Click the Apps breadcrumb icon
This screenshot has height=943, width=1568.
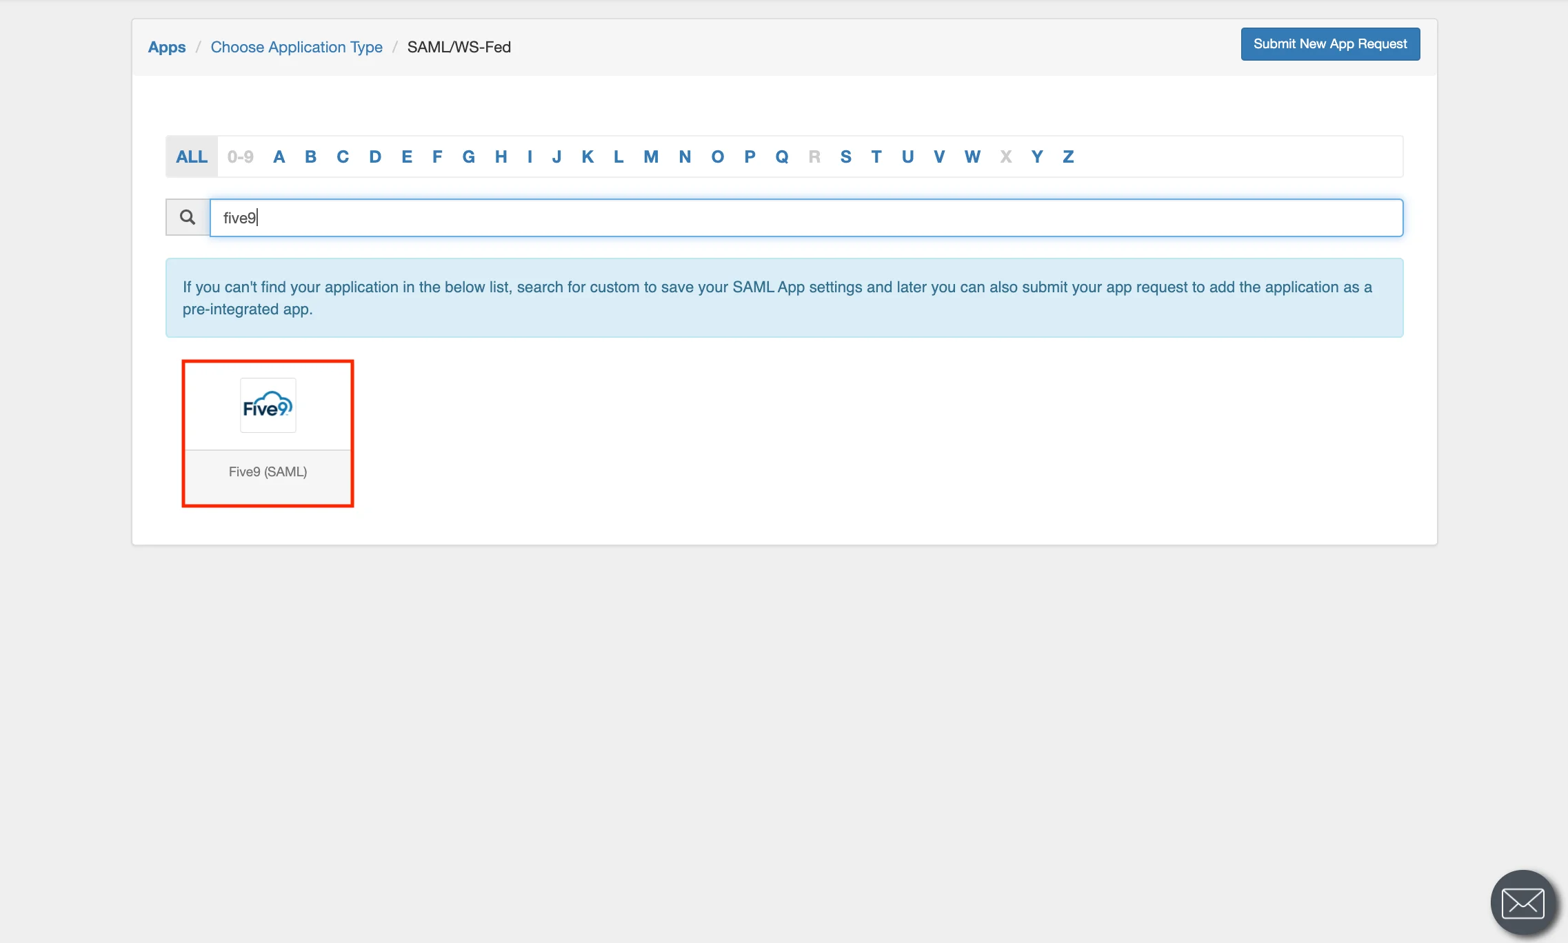(x=165, y=46)
